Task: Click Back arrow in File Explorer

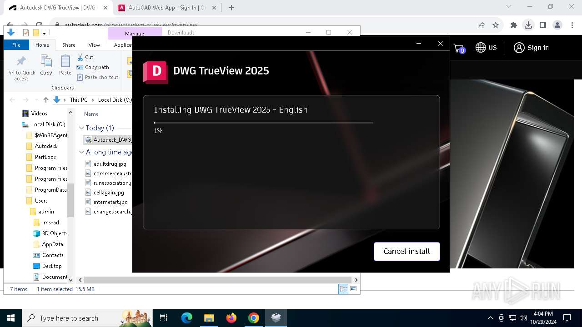Action: pos(12,100)
